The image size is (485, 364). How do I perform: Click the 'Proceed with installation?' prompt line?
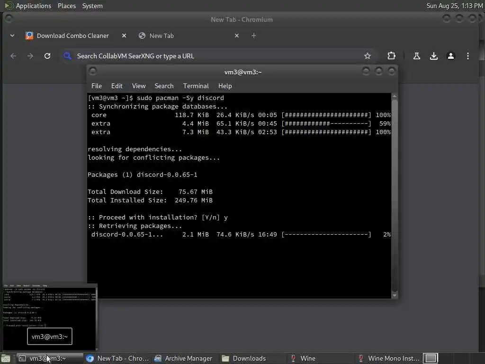coord(158,217)
